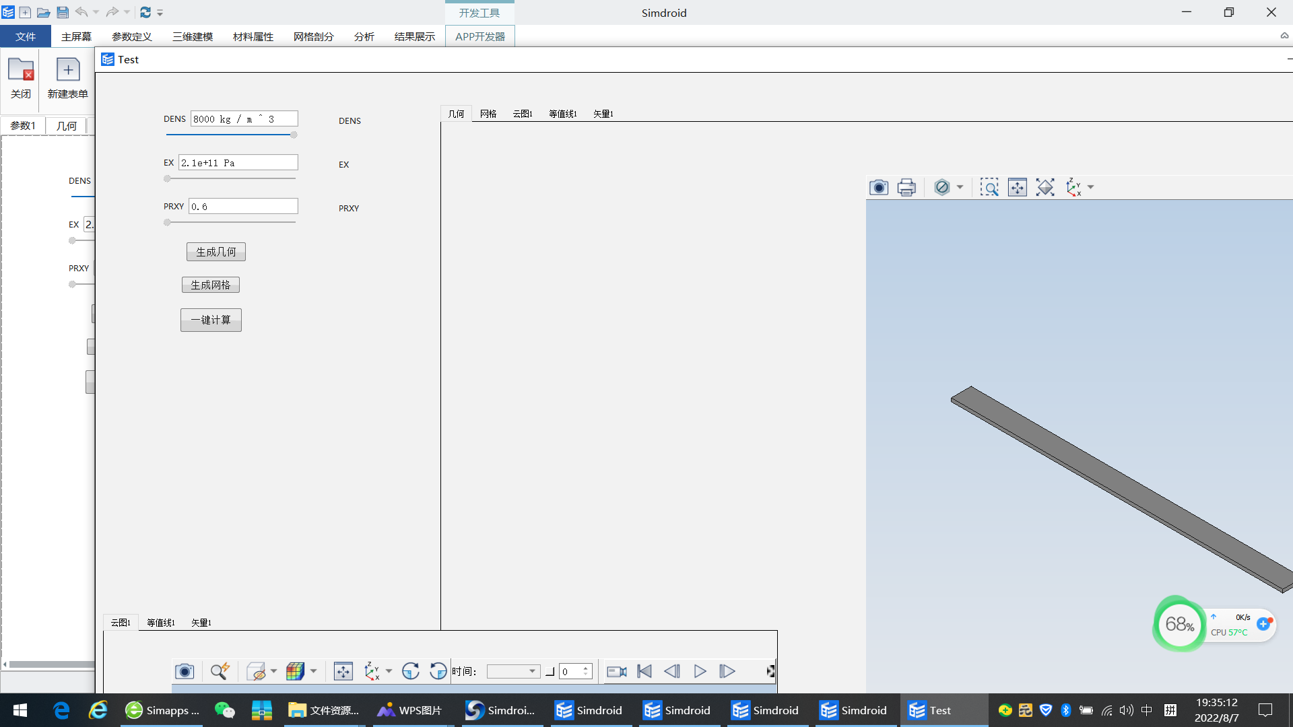Open the 文件 menu
Image resolution: width=1293 pixels, height=727 pixels.
(26, 36)
